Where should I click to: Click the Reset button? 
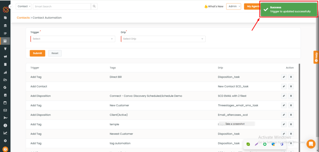coord(55,53)
